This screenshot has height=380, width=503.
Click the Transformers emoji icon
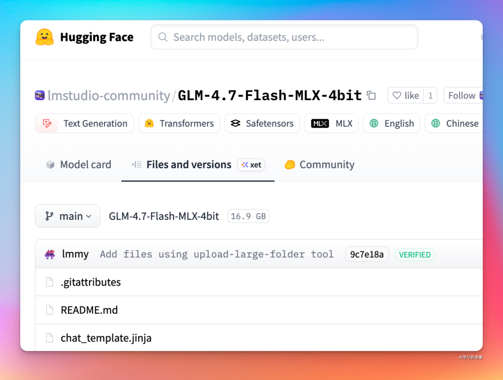point(149,123)
